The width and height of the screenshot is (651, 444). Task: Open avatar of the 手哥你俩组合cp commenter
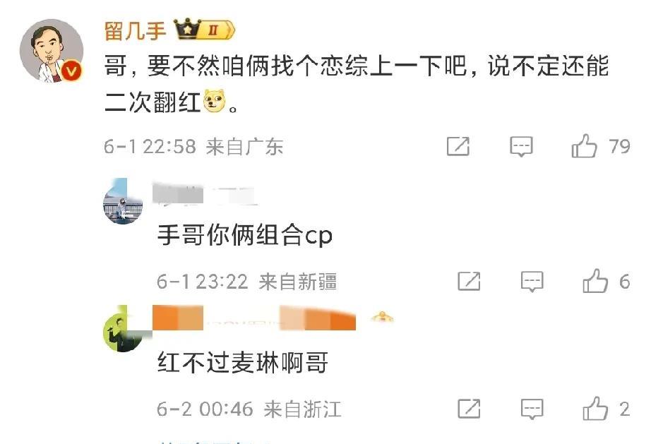pos(123,202)
